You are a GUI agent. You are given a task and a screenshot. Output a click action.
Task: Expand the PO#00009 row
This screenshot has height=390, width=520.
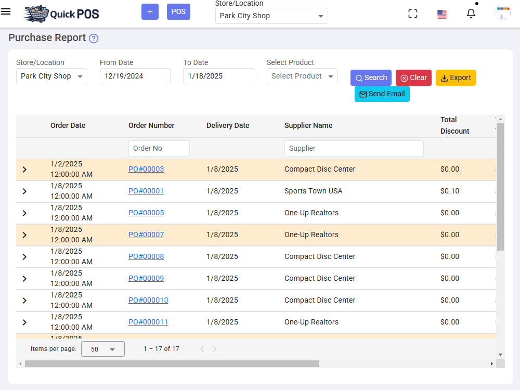(x=24, y=279)
